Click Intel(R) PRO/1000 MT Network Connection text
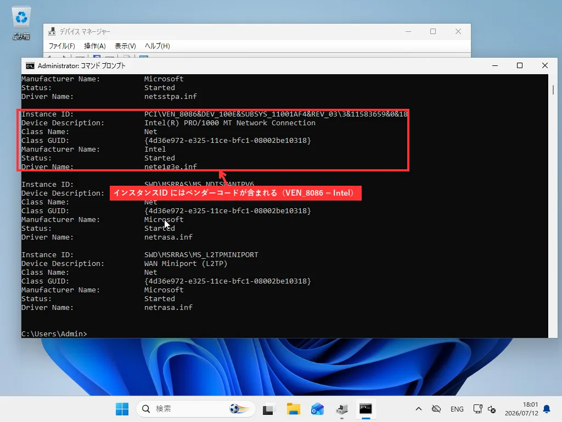 [x=230, y=123]
